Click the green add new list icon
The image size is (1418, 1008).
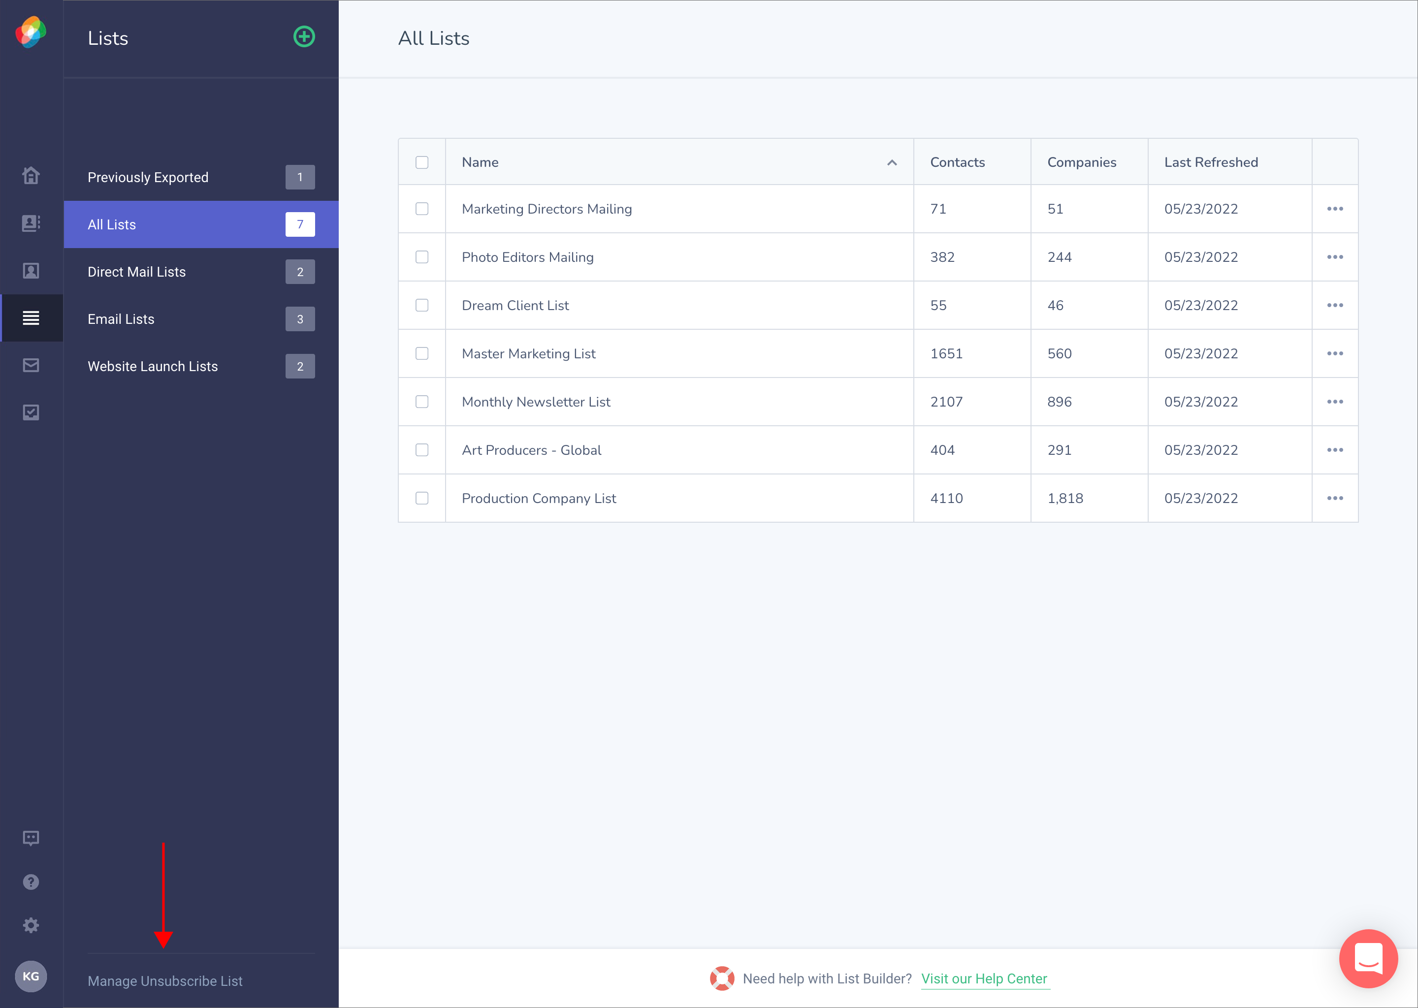[x=304, y=36]
